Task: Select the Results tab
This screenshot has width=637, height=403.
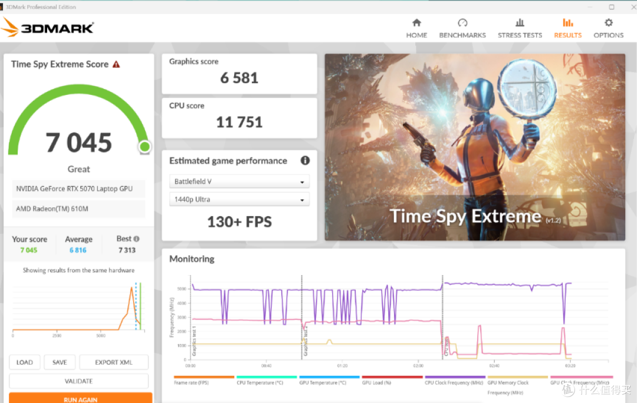Action: coord(567,28)
